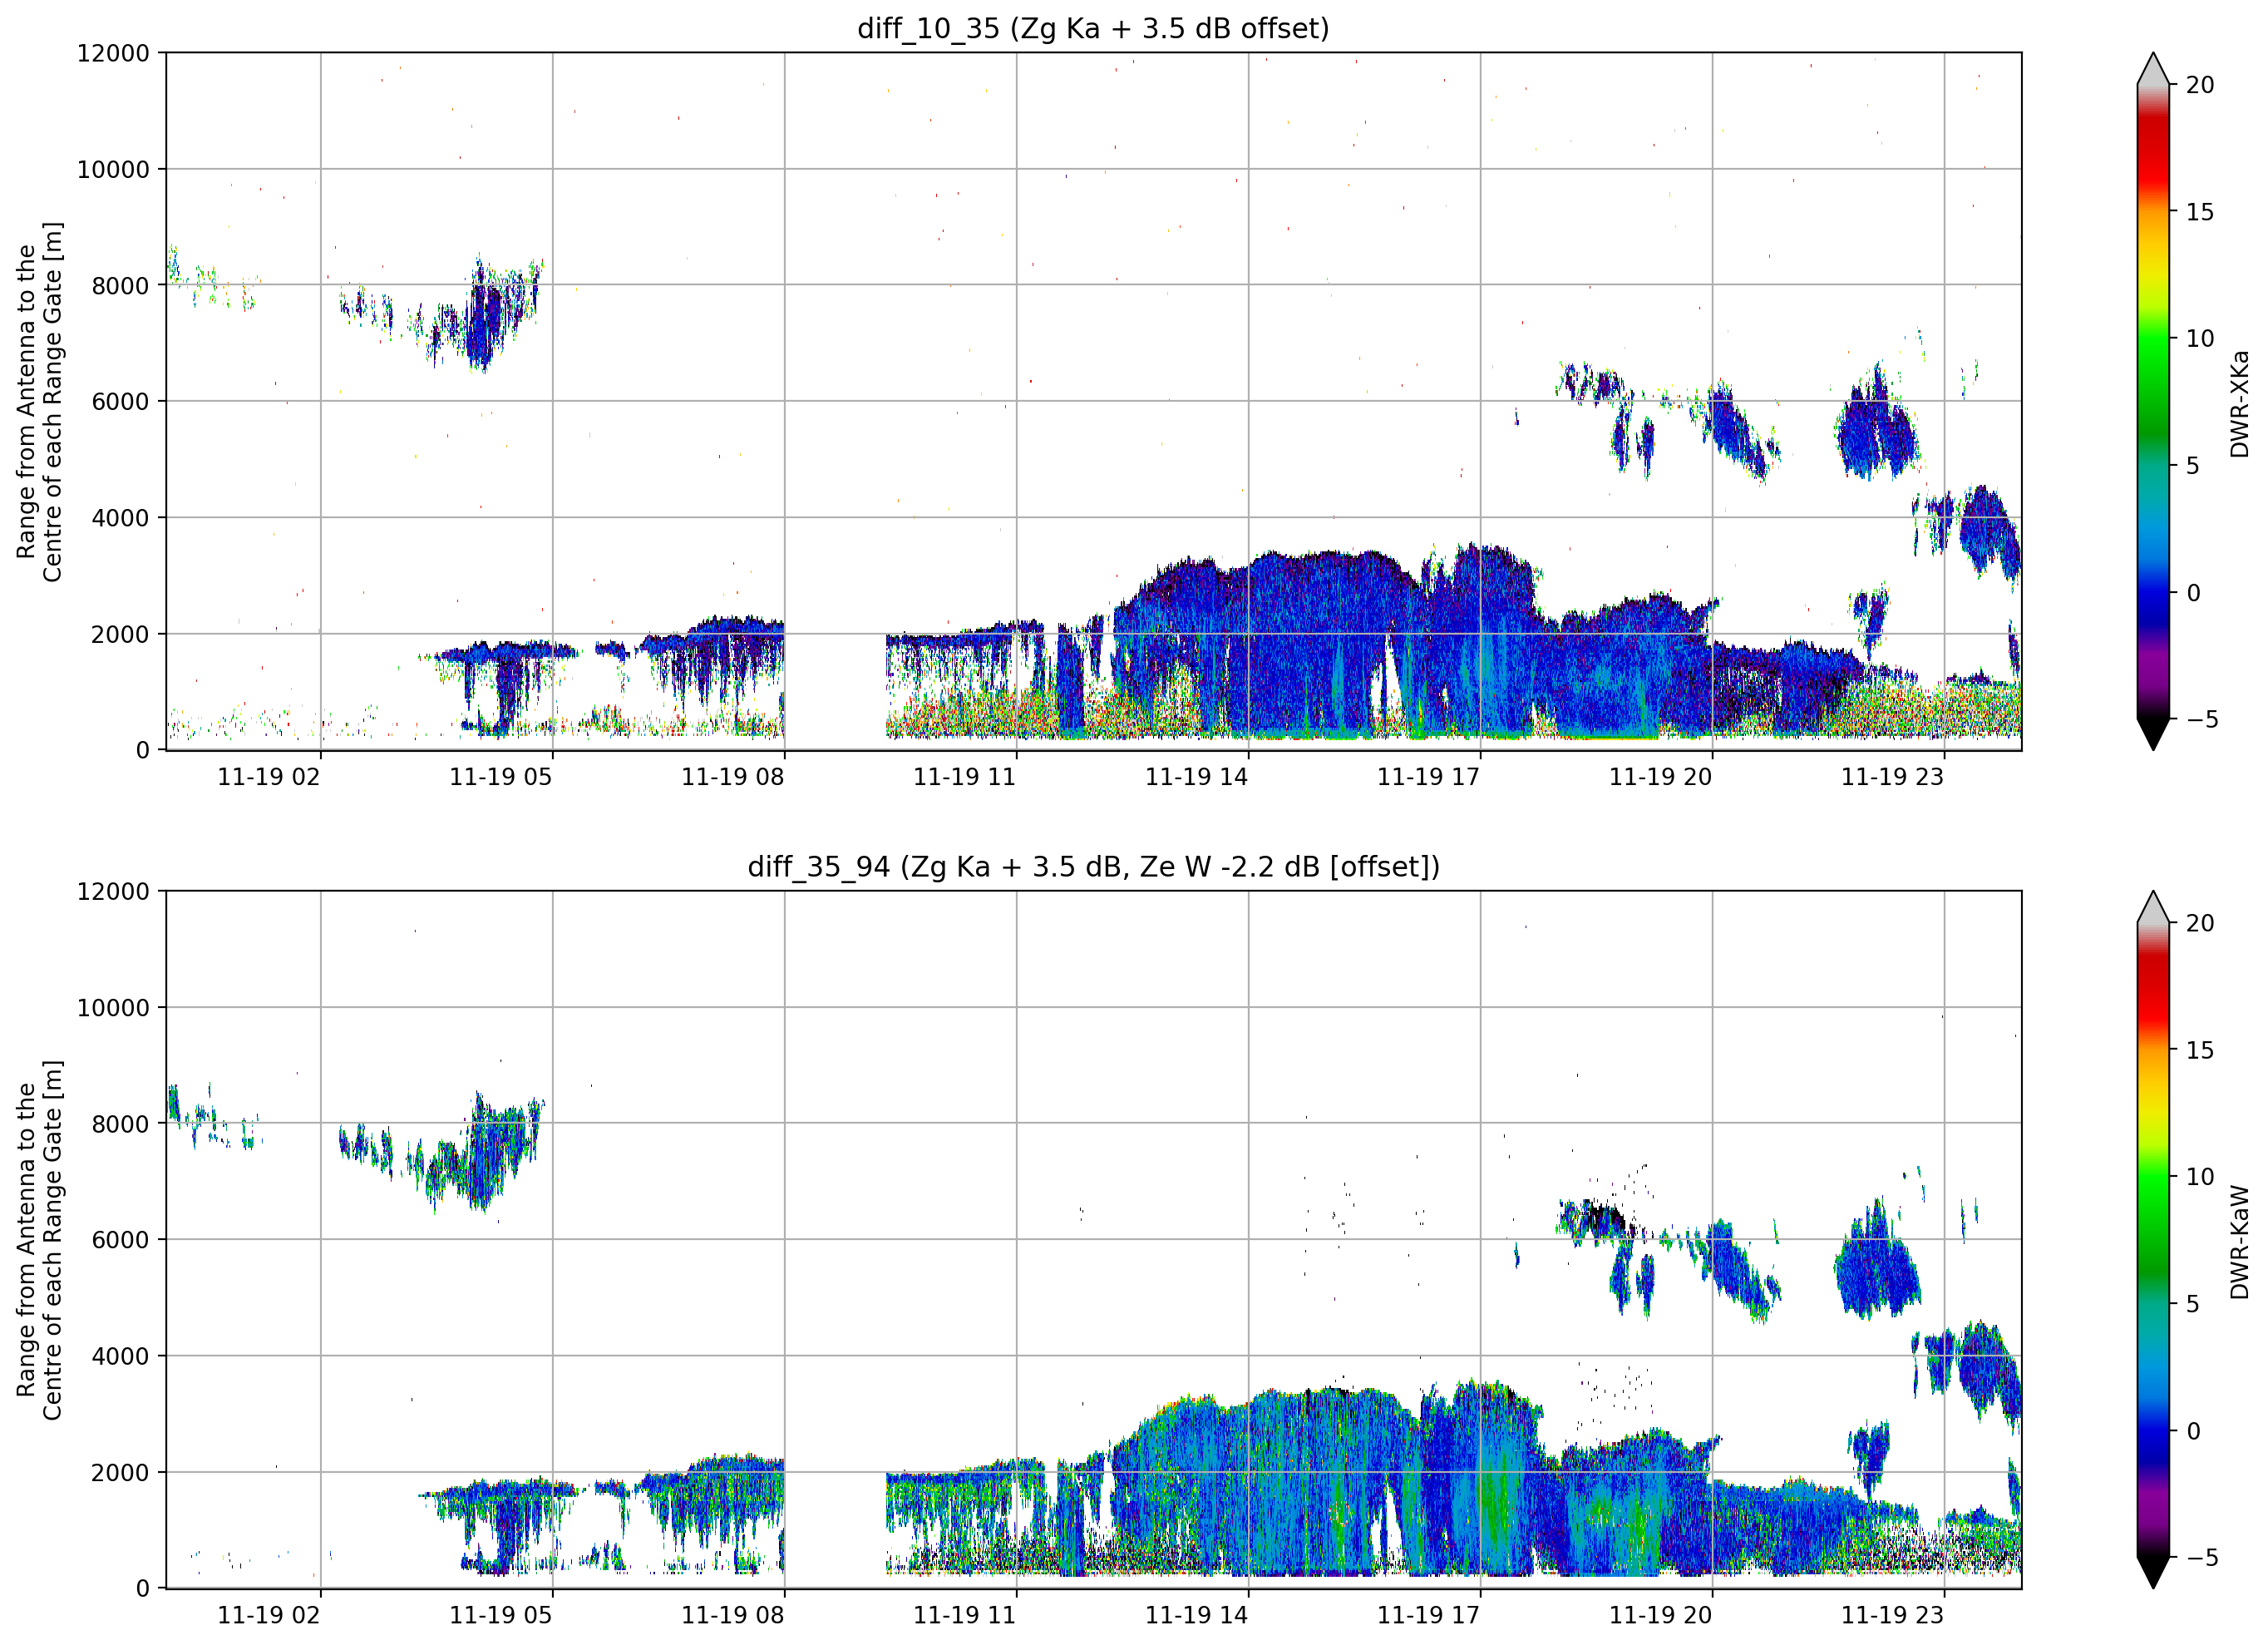Click '11-19 20' tick label under diff_10_35 plot
The height and width of the screenshot is (1645, 2268).
click(x=1661, y=777)
